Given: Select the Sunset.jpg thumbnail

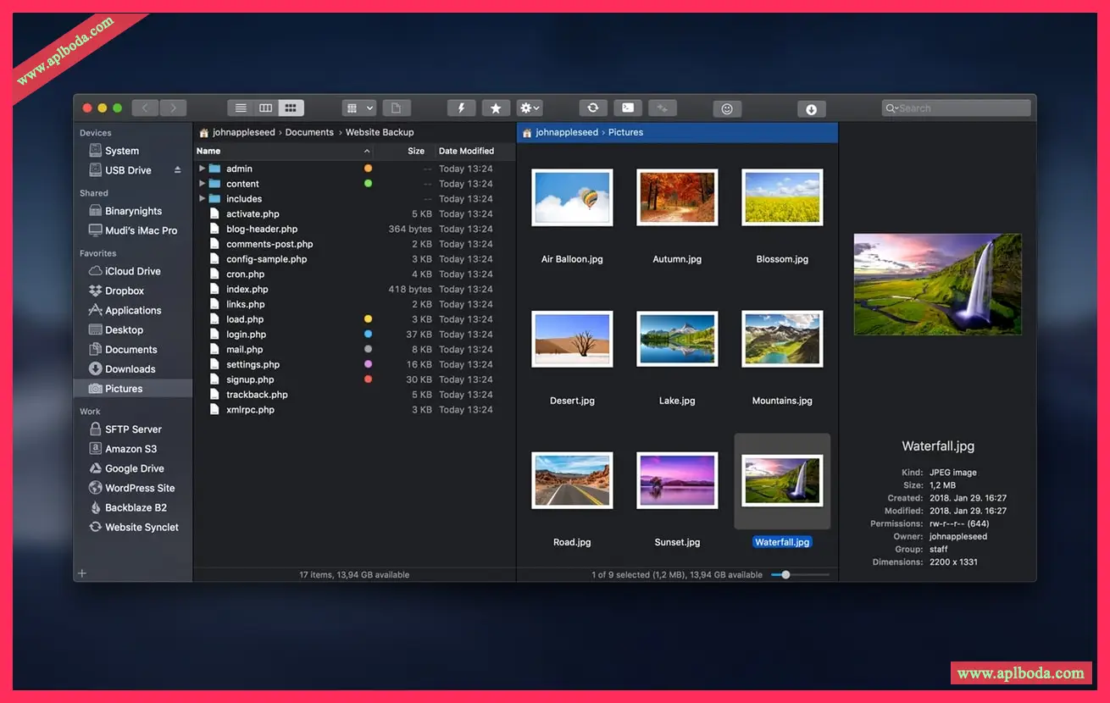Looking at the screenshot, I should click(x=677, y=480).
